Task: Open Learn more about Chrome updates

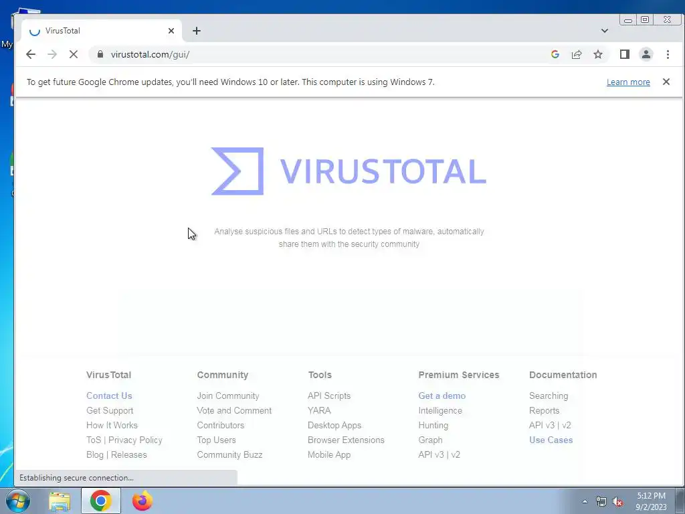Action: (628, 82)
